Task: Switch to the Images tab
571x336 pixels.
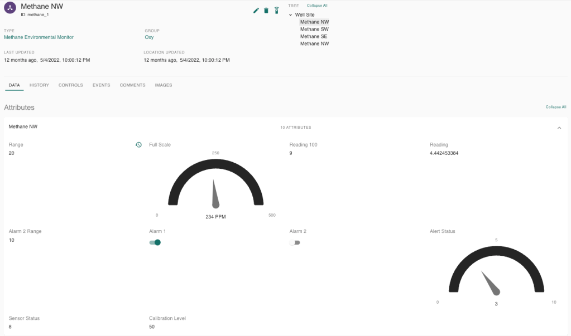Action: [163, 85]
